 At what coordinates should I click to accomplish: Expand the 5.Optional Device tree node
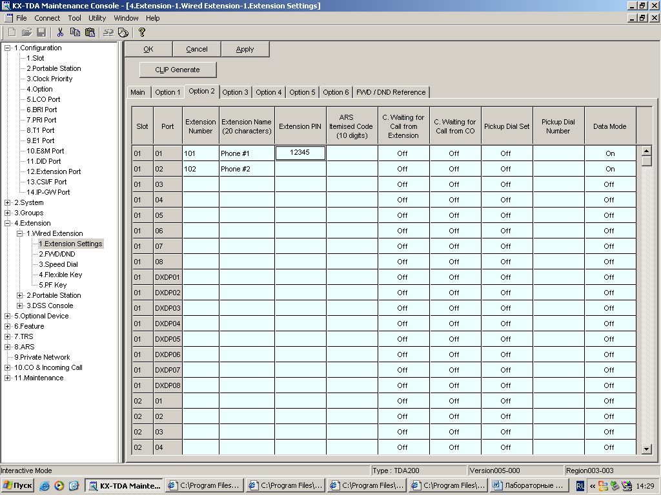7,316
